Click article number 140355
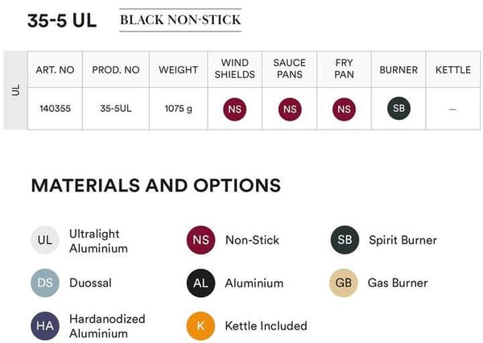Image resolution: width=483 pixels, height=343 pixels. click(x=55, y=109)
